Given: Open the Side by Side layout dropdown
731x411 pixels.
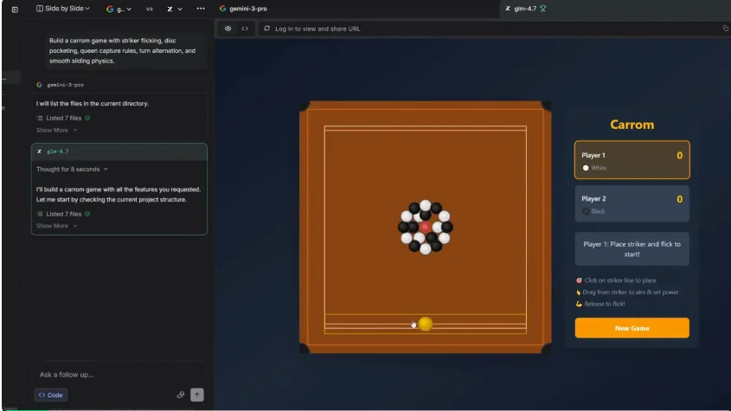Looking at the screenshot, I should 63,9.
